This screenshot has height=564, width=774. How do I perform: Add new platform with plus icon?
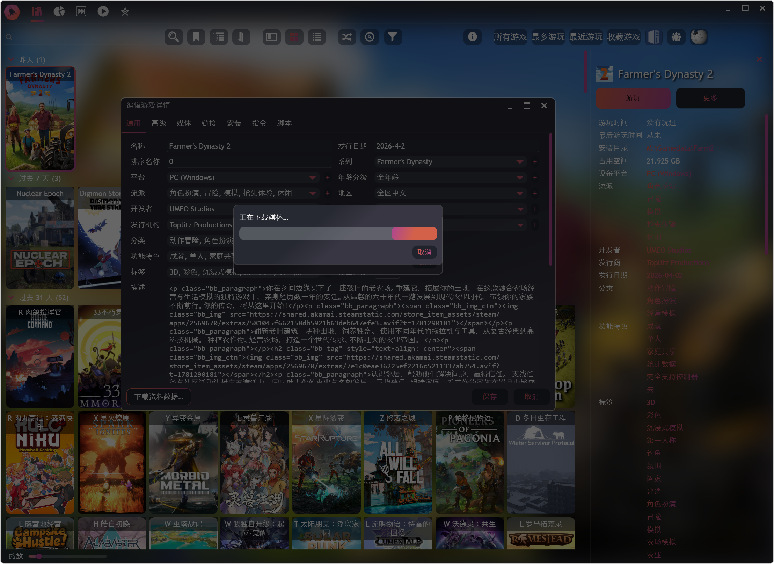[328, 178]
